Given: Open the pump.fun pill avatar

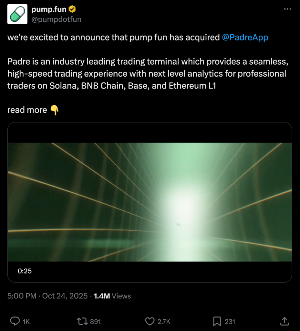Looking at the screenshot, I should pyautogui.click(x=17, y=14).
